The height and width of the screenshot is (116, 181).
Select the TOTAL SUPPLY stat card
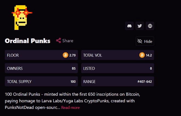click(x=41, y=81)
